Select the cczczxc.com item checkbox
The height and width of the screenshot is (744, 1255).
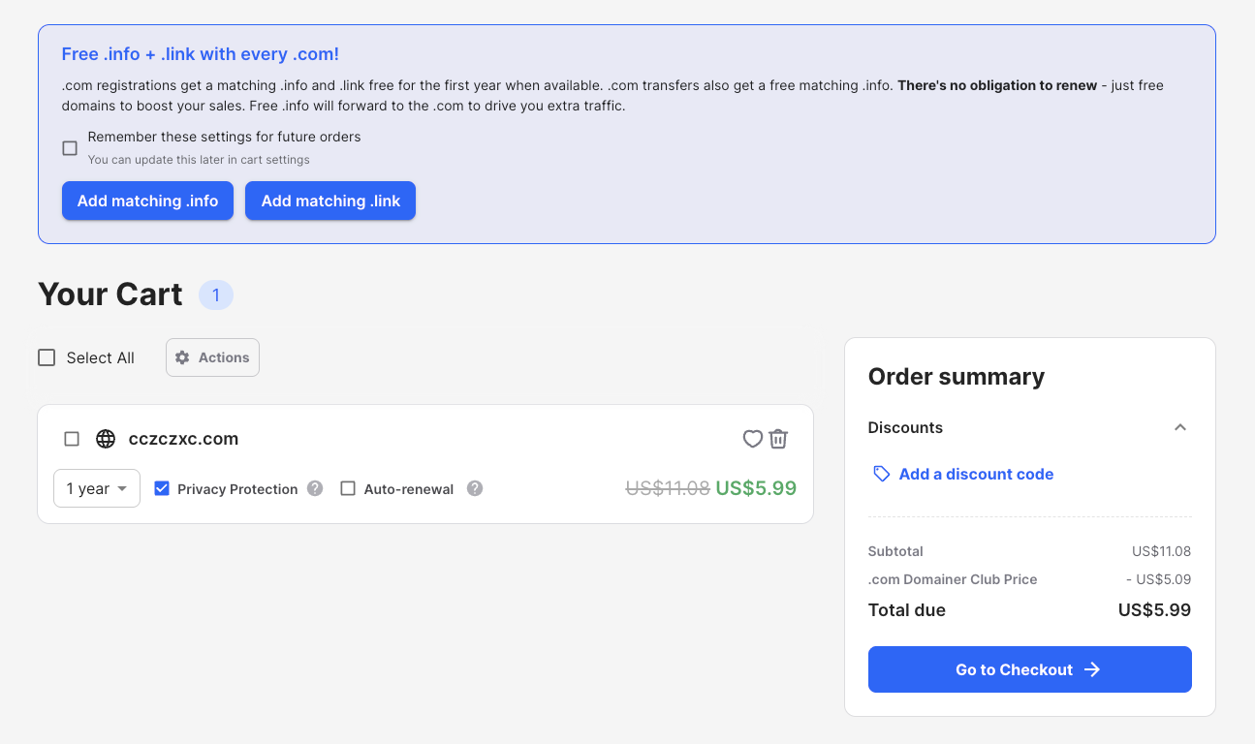point(72,439)
